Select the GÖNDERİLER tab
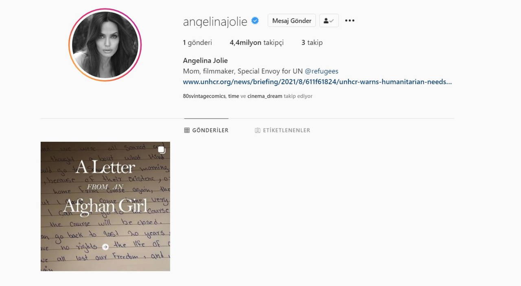 click(206, 130)
